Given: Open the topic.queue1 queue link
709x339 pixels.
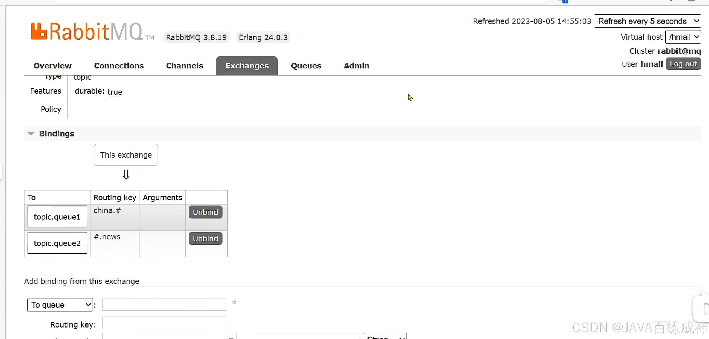Looking at the screenshot, I should [x=57, y=217].
